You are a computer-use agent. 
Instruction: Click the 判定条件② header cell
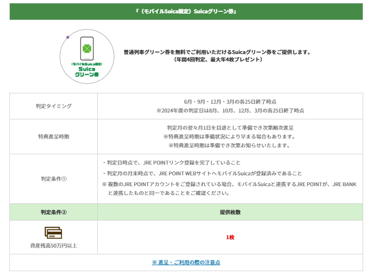pyautogui.click(x=54, y=212)
